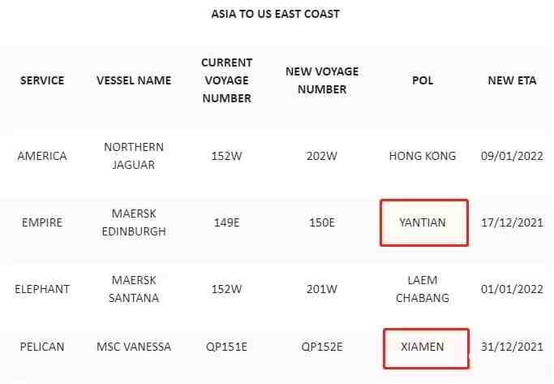The height and width of the screenshot is (384, 554).
Task: Click the ETA date 09/01/2022
Action: coord(512,156)
